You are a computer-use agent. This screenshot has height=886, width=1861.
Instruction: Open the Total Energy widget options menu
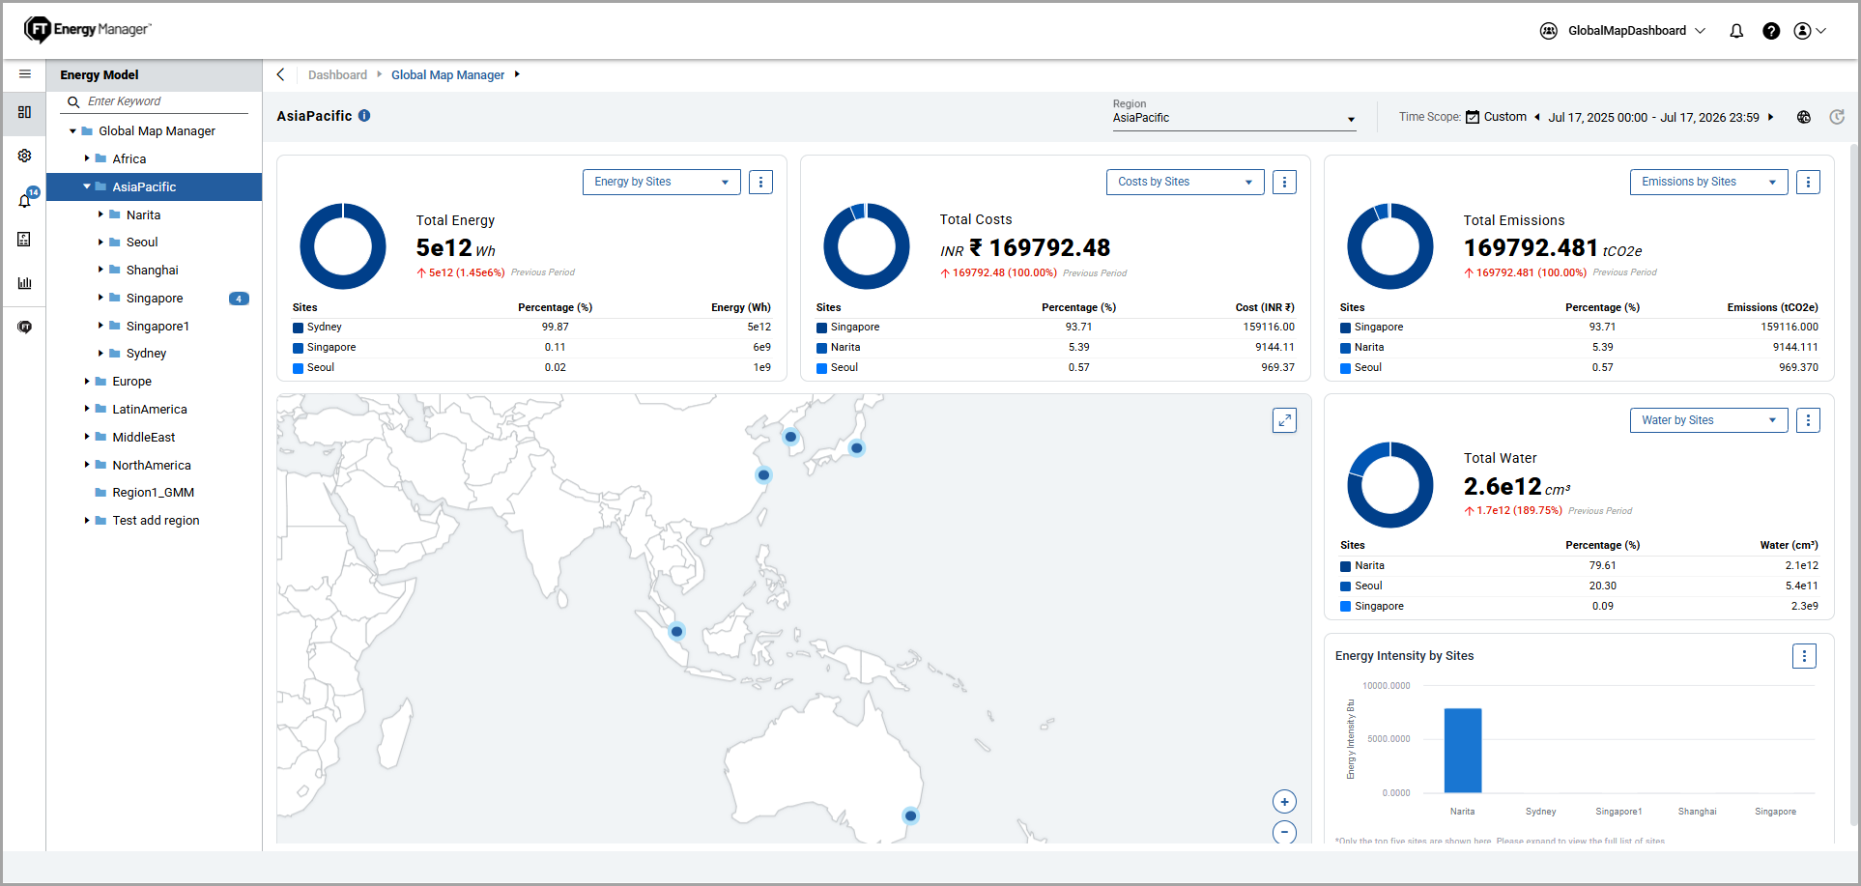coord(760,182)
